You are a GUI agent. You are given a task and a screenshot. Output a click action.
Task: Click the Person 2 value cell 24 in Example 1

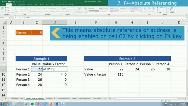click(x=37, y=74)
